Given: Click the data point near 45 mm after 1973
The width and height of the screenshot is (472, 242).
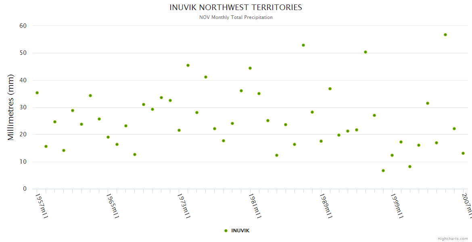Looking at the screenshot, I should (188, 65).
